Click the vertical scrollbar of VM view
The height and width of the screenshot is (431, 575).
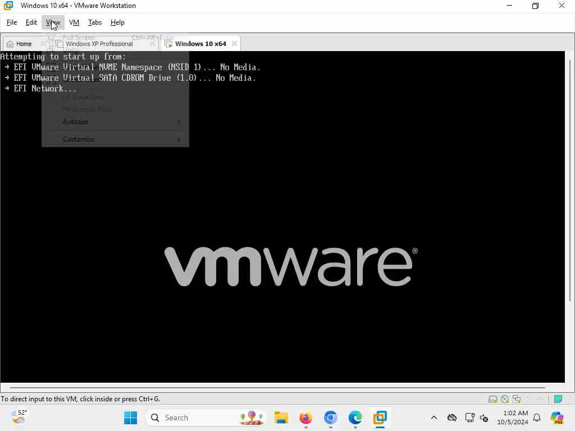coord(570,180)
